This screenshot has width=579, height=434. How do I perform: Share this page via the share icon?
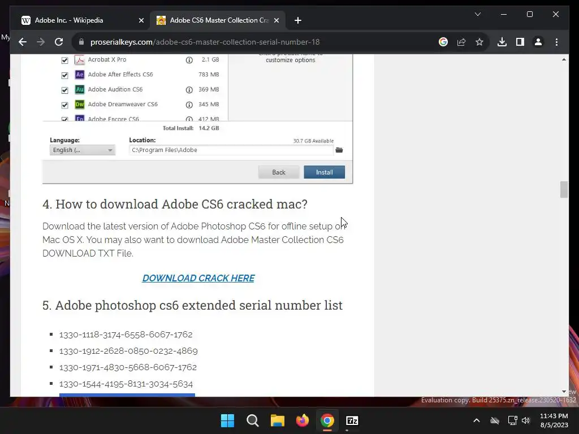coord(461,42)
